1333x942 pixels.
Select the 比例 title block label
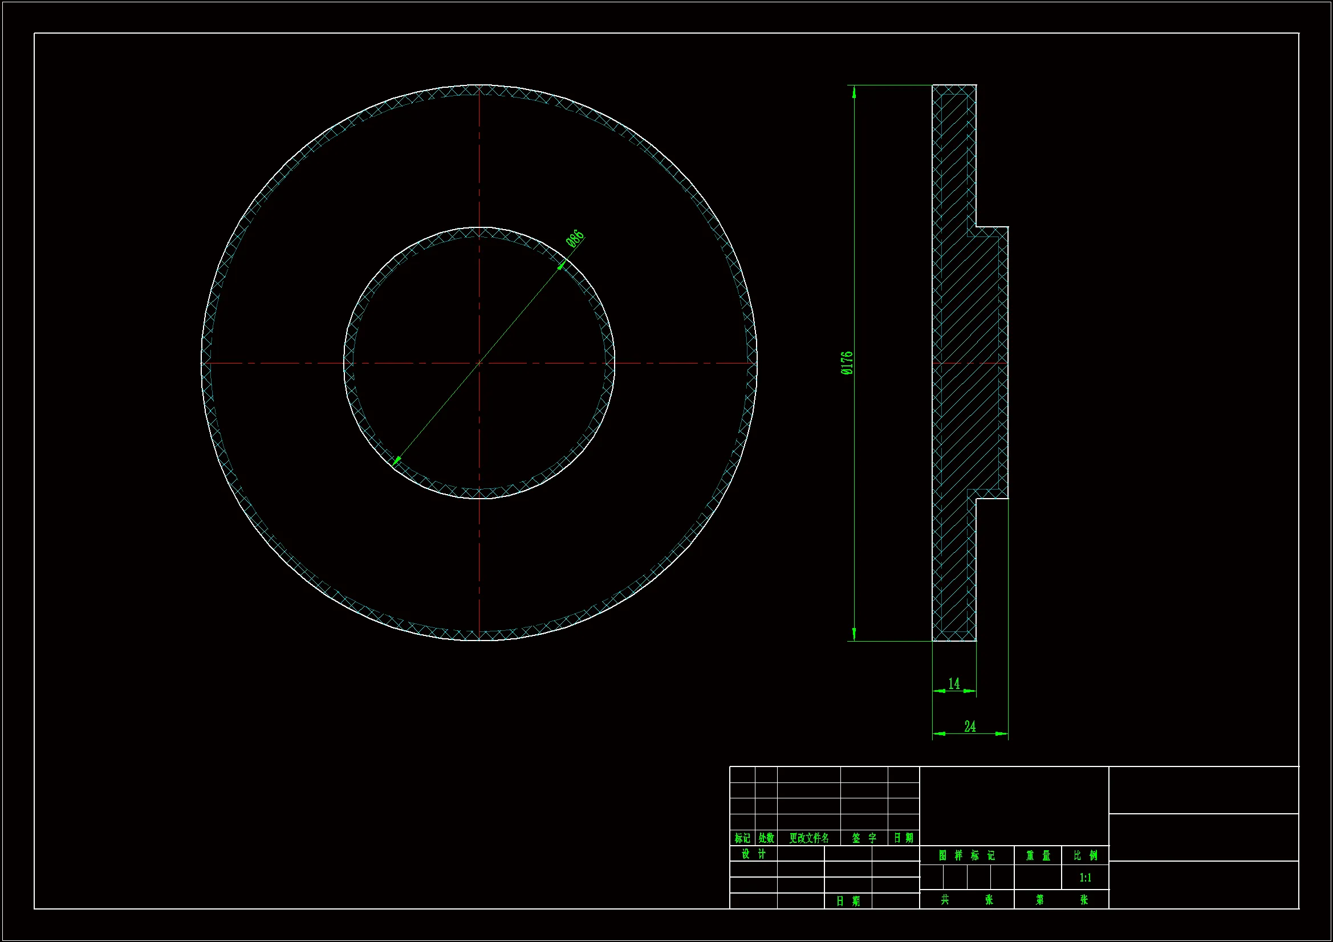(1085, 855)
